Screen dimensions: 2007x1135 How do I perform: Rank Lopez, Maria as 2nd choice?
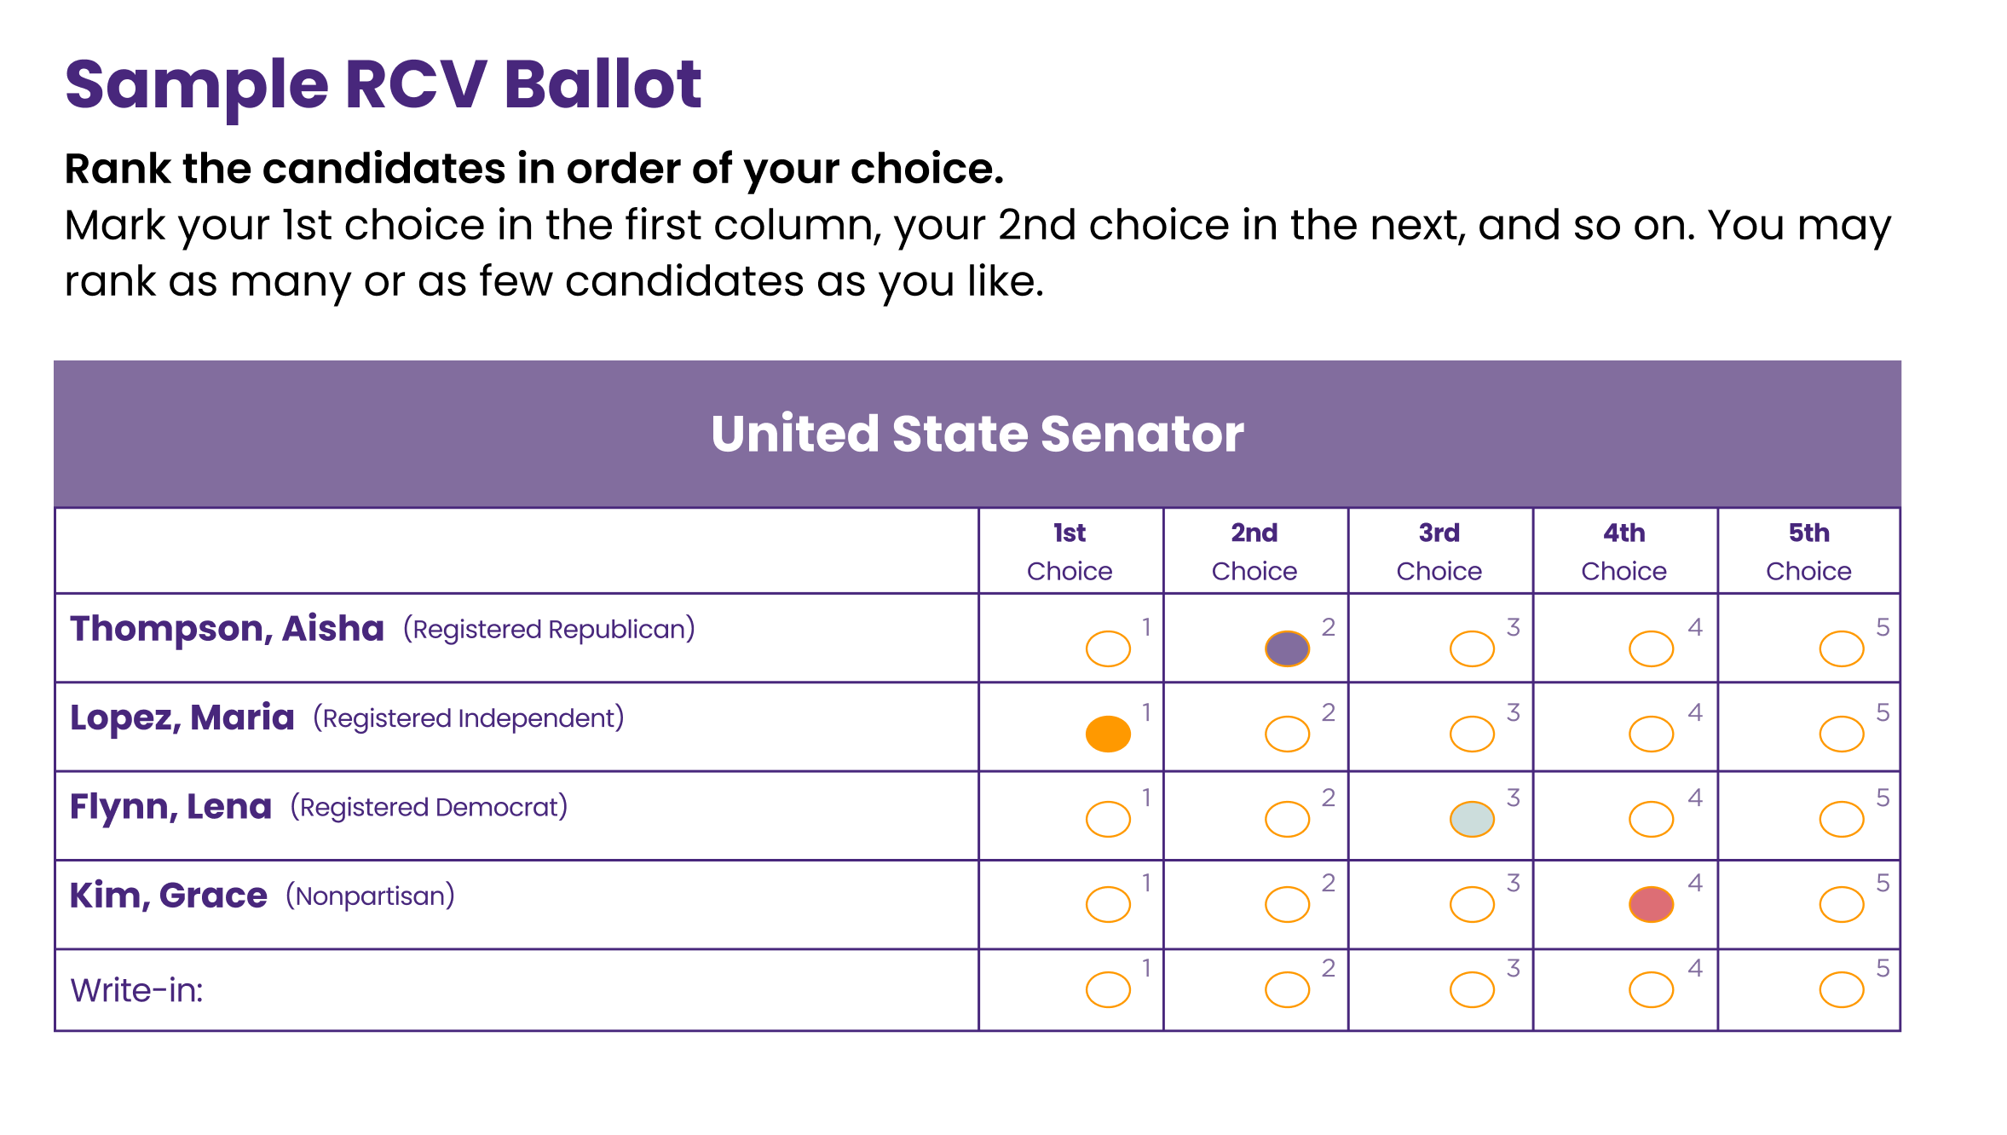pyautogui.click(x=1287, y=734)
